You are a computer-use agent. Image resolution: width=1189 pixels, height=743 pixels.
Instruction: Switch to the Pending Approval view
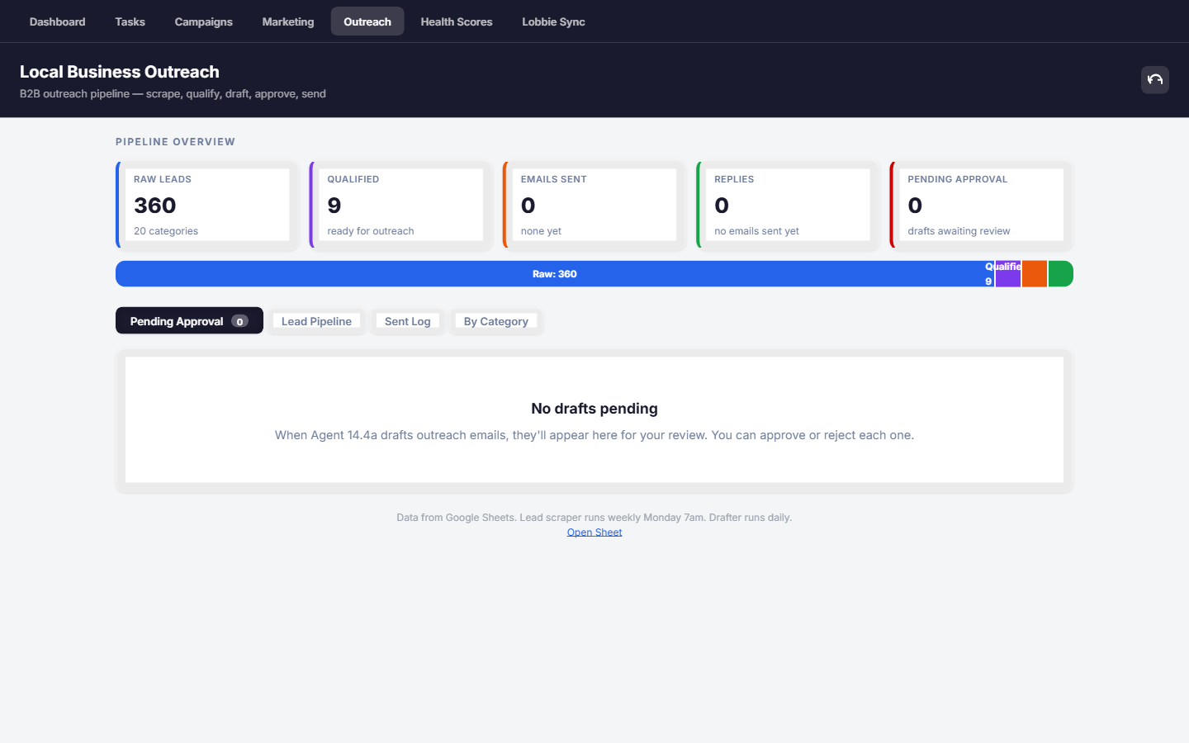[189, 320]
